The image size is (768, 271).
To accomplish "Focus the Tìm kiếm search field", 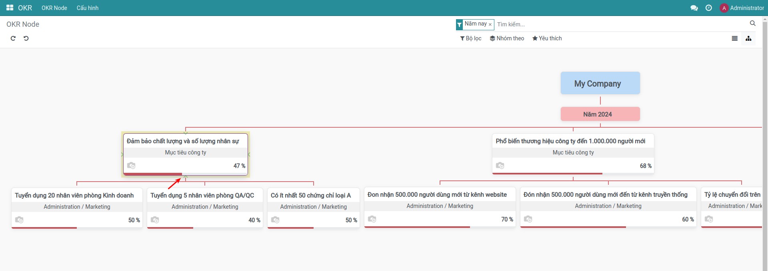I will [x=620, y=24].
